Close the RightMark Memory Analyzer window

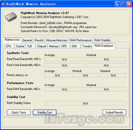pos(129,4)
